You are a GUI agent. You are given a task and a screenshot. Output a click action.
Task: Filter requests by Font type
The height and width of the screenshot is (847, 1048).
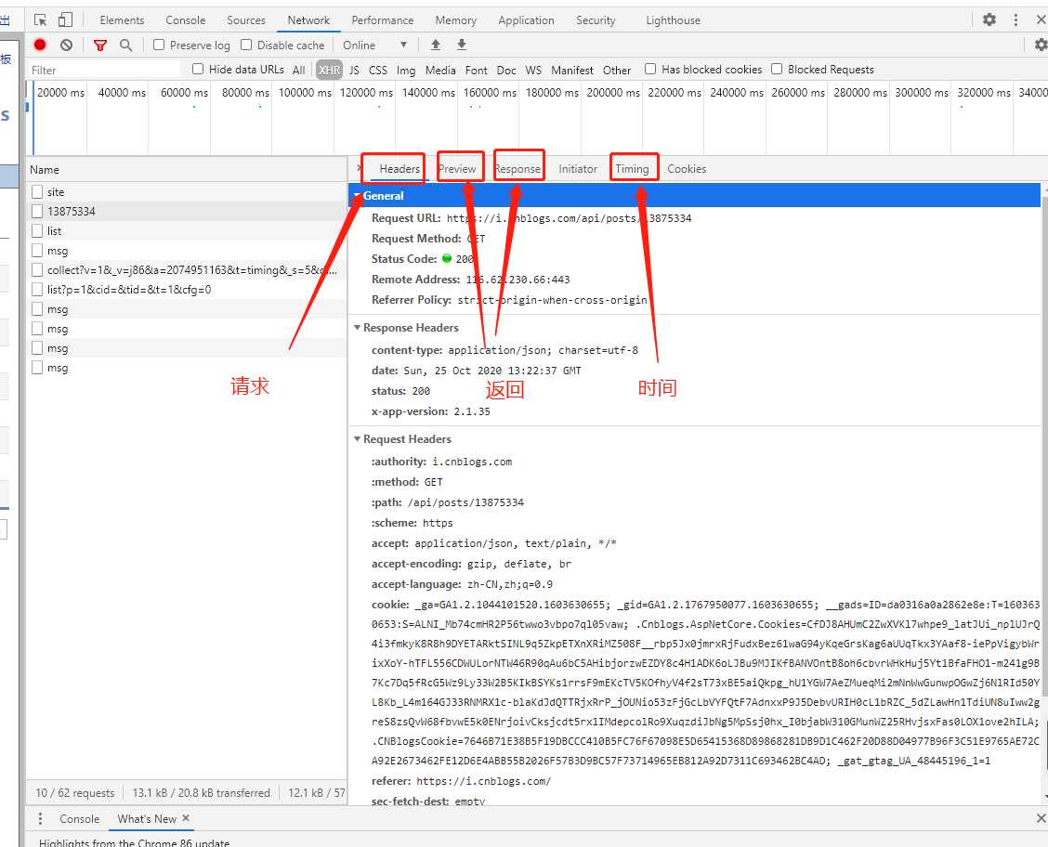point(477,70)
